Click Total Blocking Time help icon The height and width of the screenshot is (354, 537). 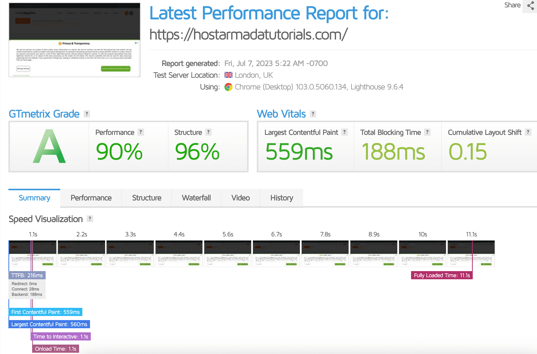click(x=427, y=132)
